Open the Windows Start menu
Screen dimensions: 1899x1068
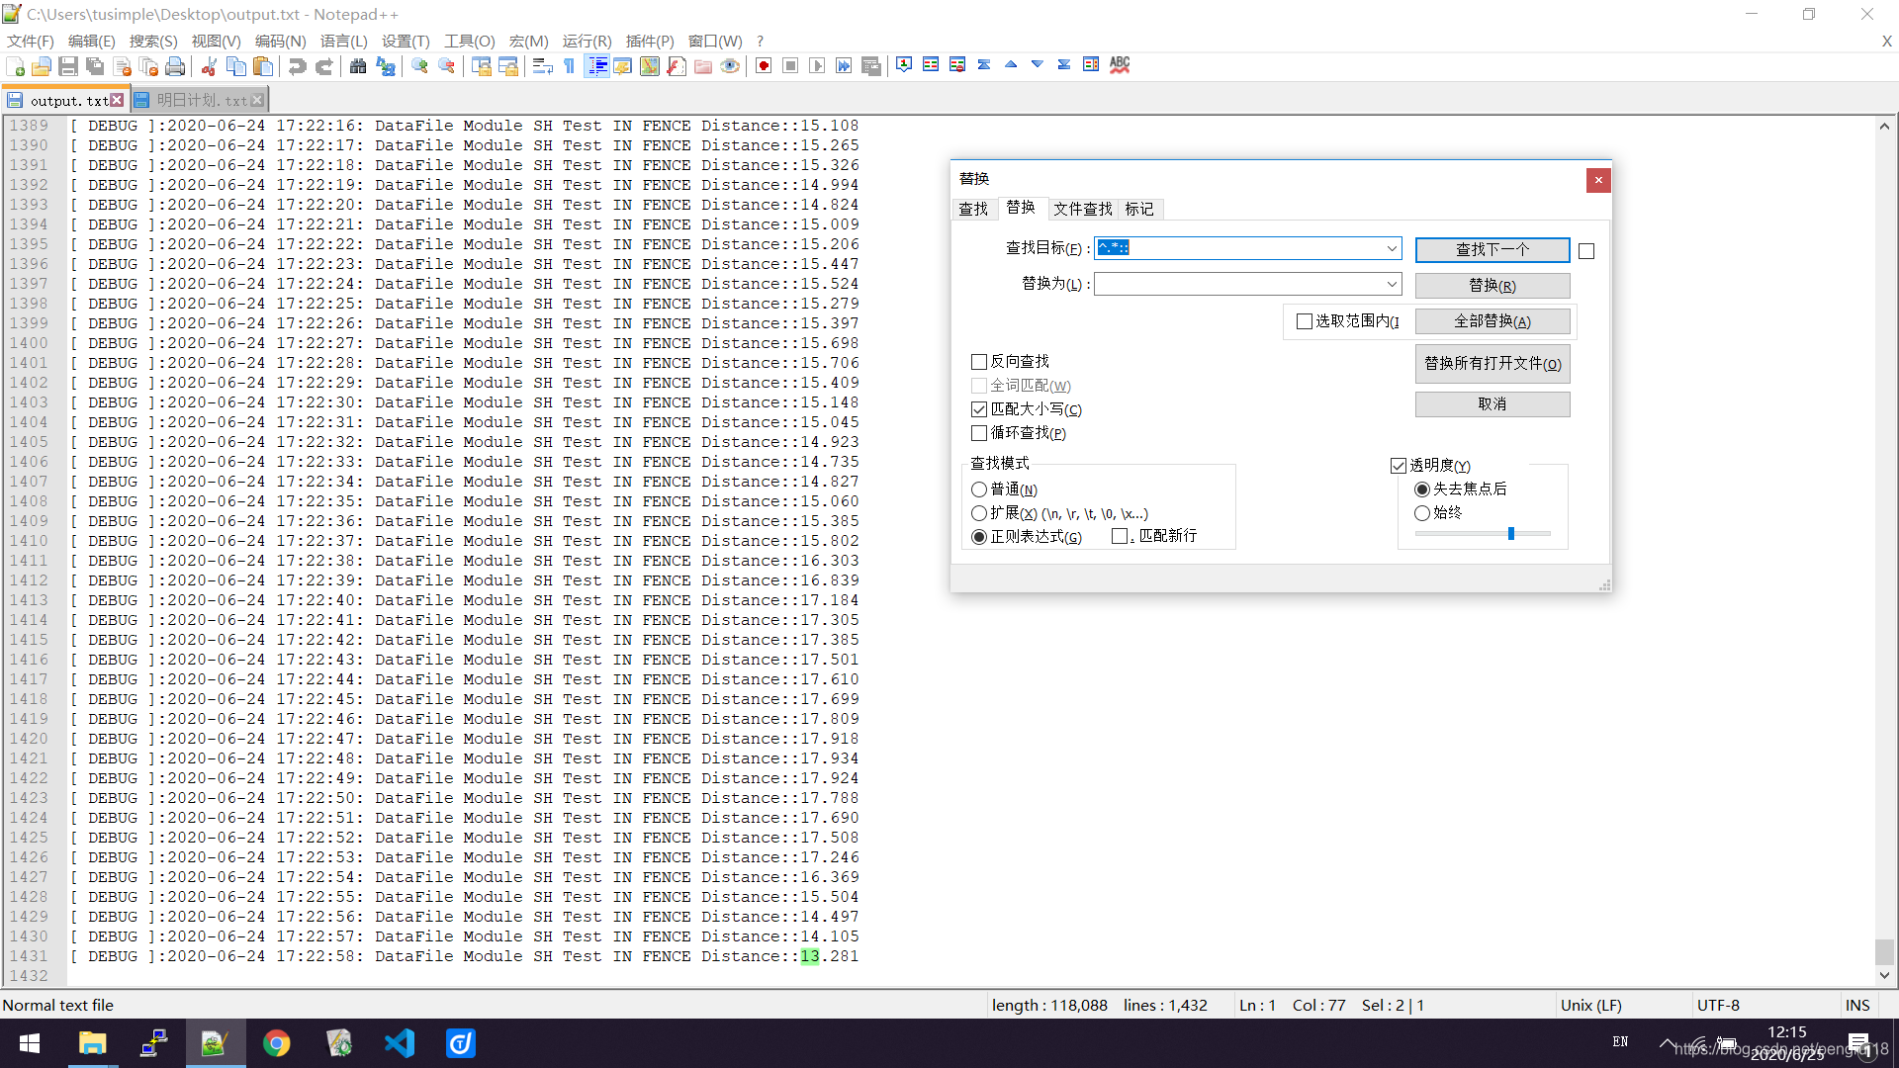[30, 1043]
